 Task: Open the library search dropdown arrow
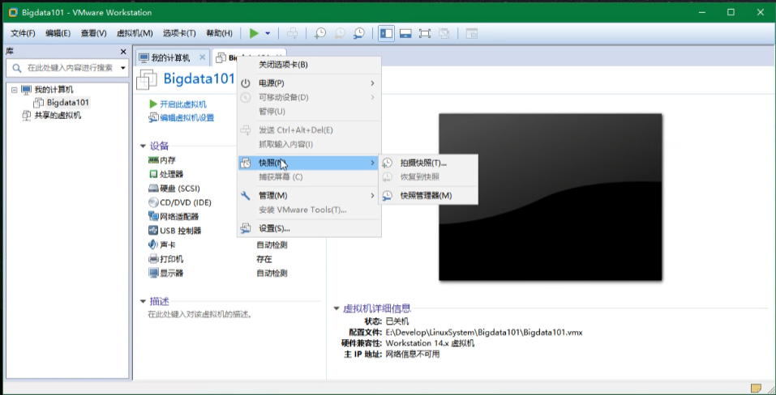click(123, 68)
